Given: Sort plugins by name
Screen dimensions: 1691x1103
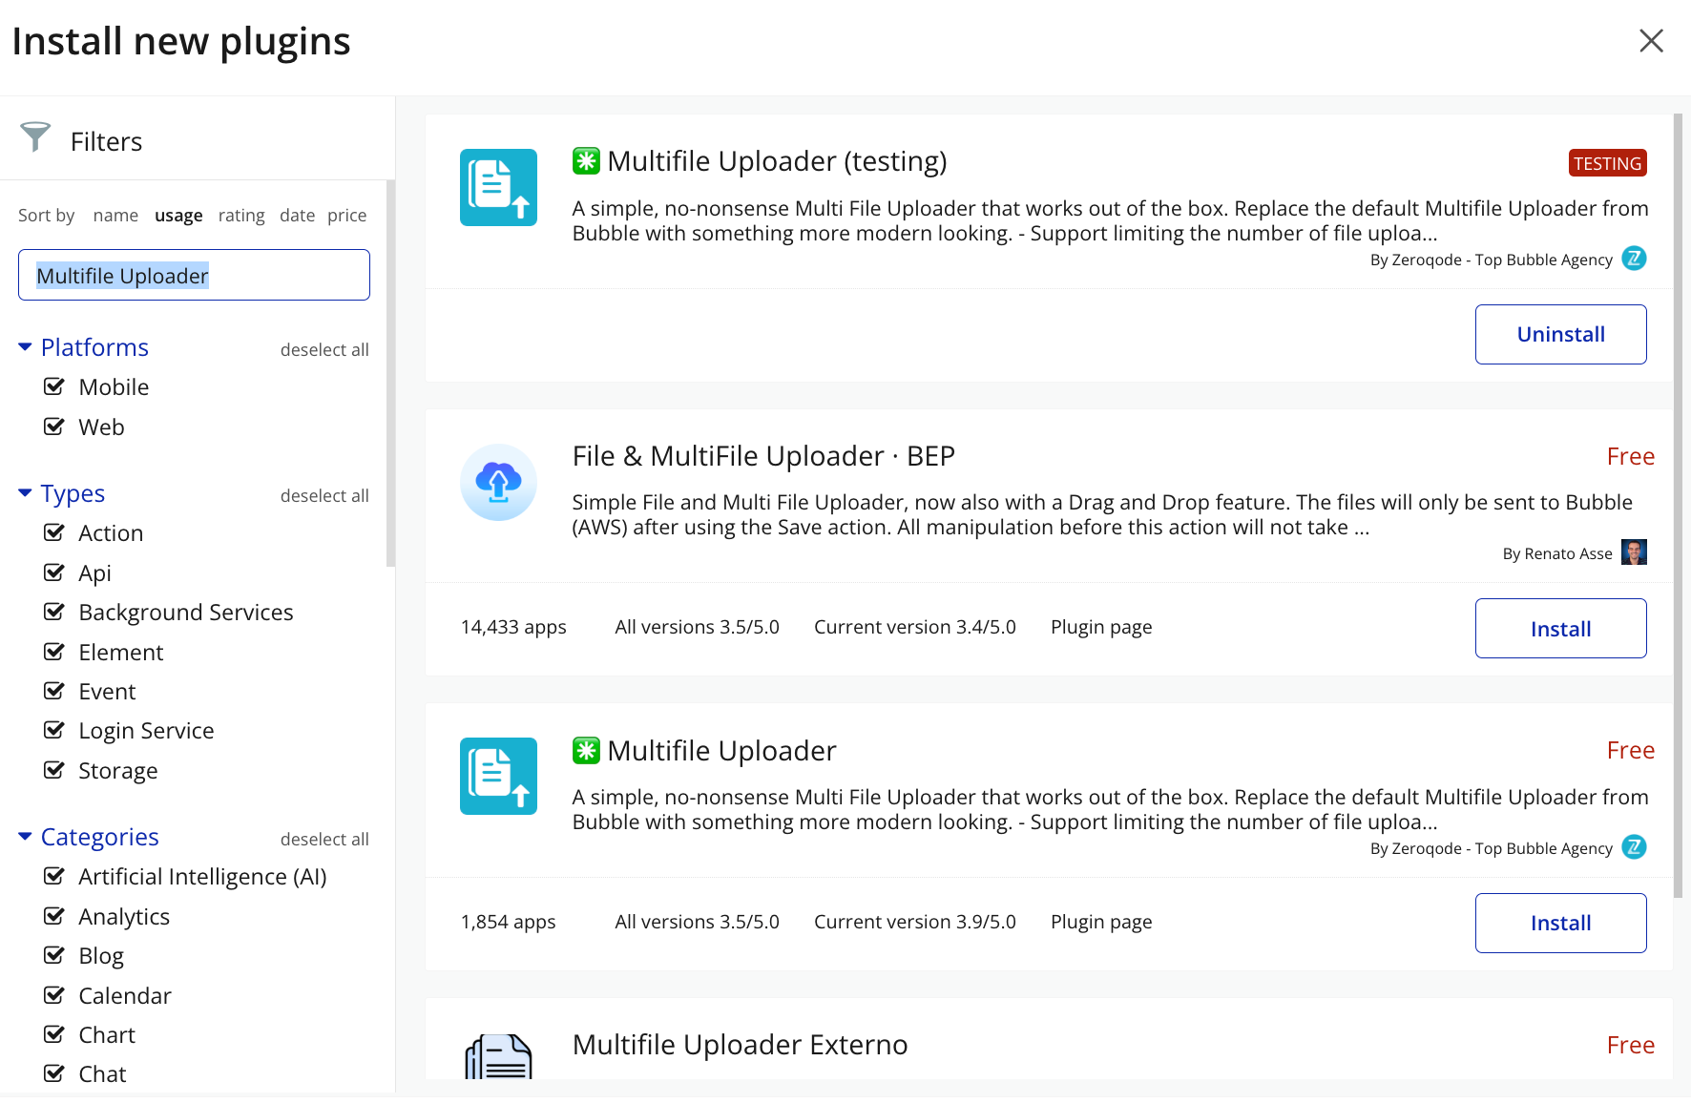Looking at the screenshot, I should [x=115, y=216].
